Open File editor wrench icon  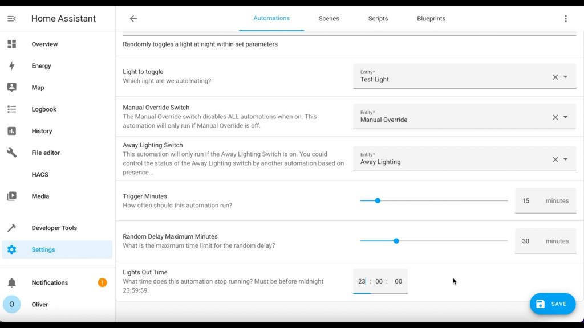(x=11, y=153)
